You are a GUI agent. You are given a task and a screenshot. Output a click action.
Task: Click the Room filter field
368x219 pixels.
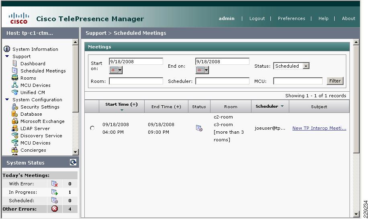pos(136,81)
